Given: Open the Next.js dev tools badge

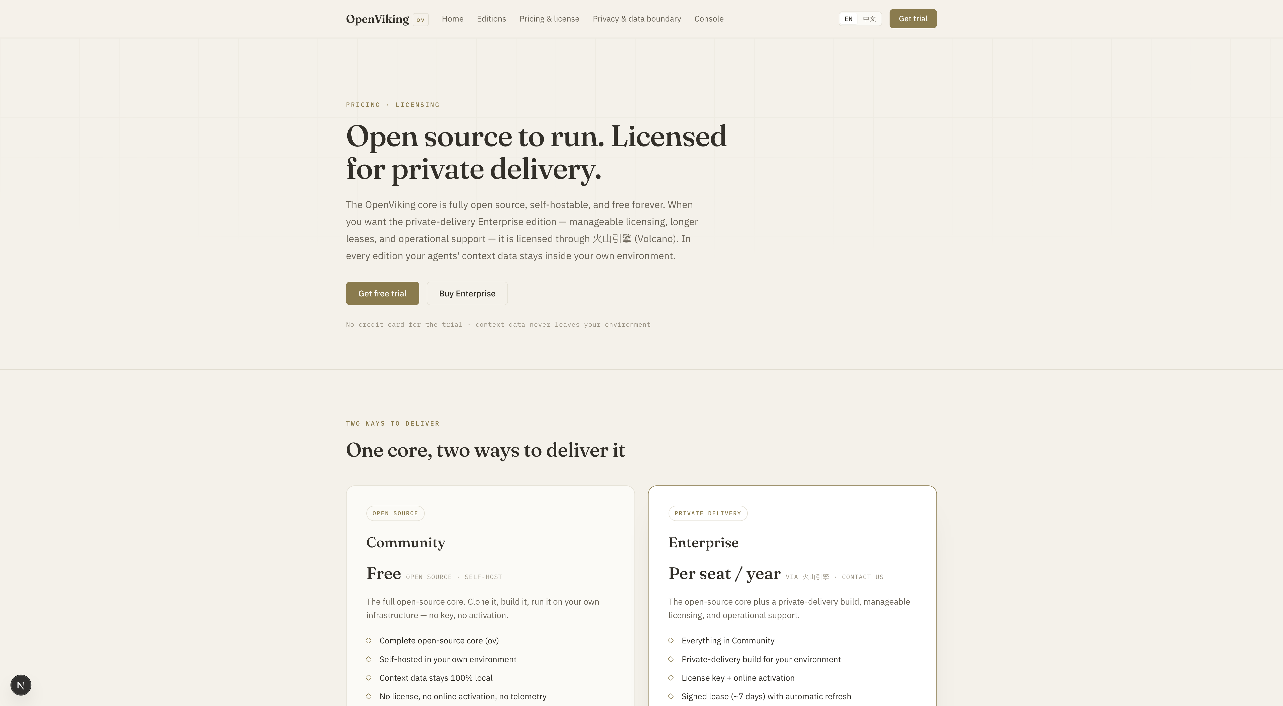Looking at the screenshot, I should point(20,685).
